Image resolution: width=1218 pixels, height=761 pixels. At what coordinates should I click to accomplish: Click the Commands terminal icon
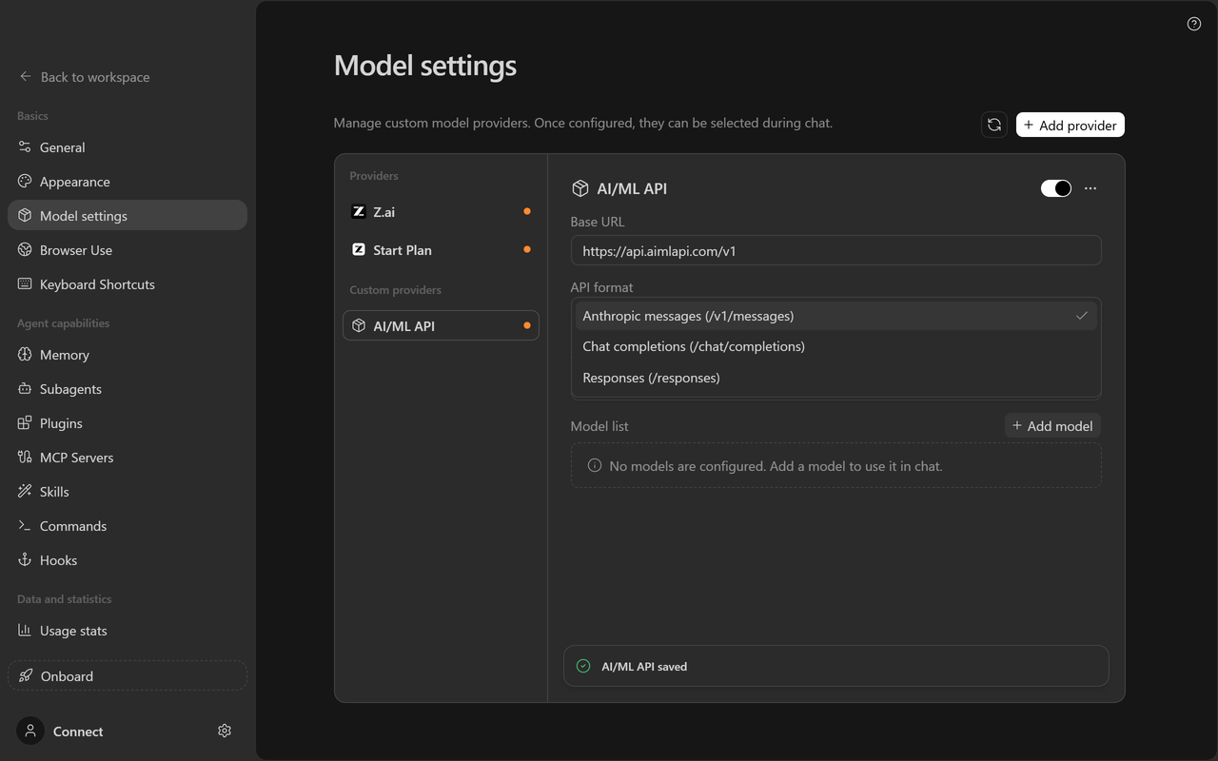[x=25, y=526]
